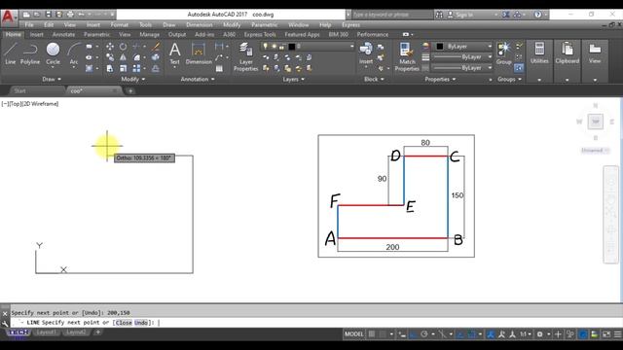Image resolution: width=623 pixels, height=350 pixels.
Task: Expand the Properties panel
Action: click(x=440, y=79)
